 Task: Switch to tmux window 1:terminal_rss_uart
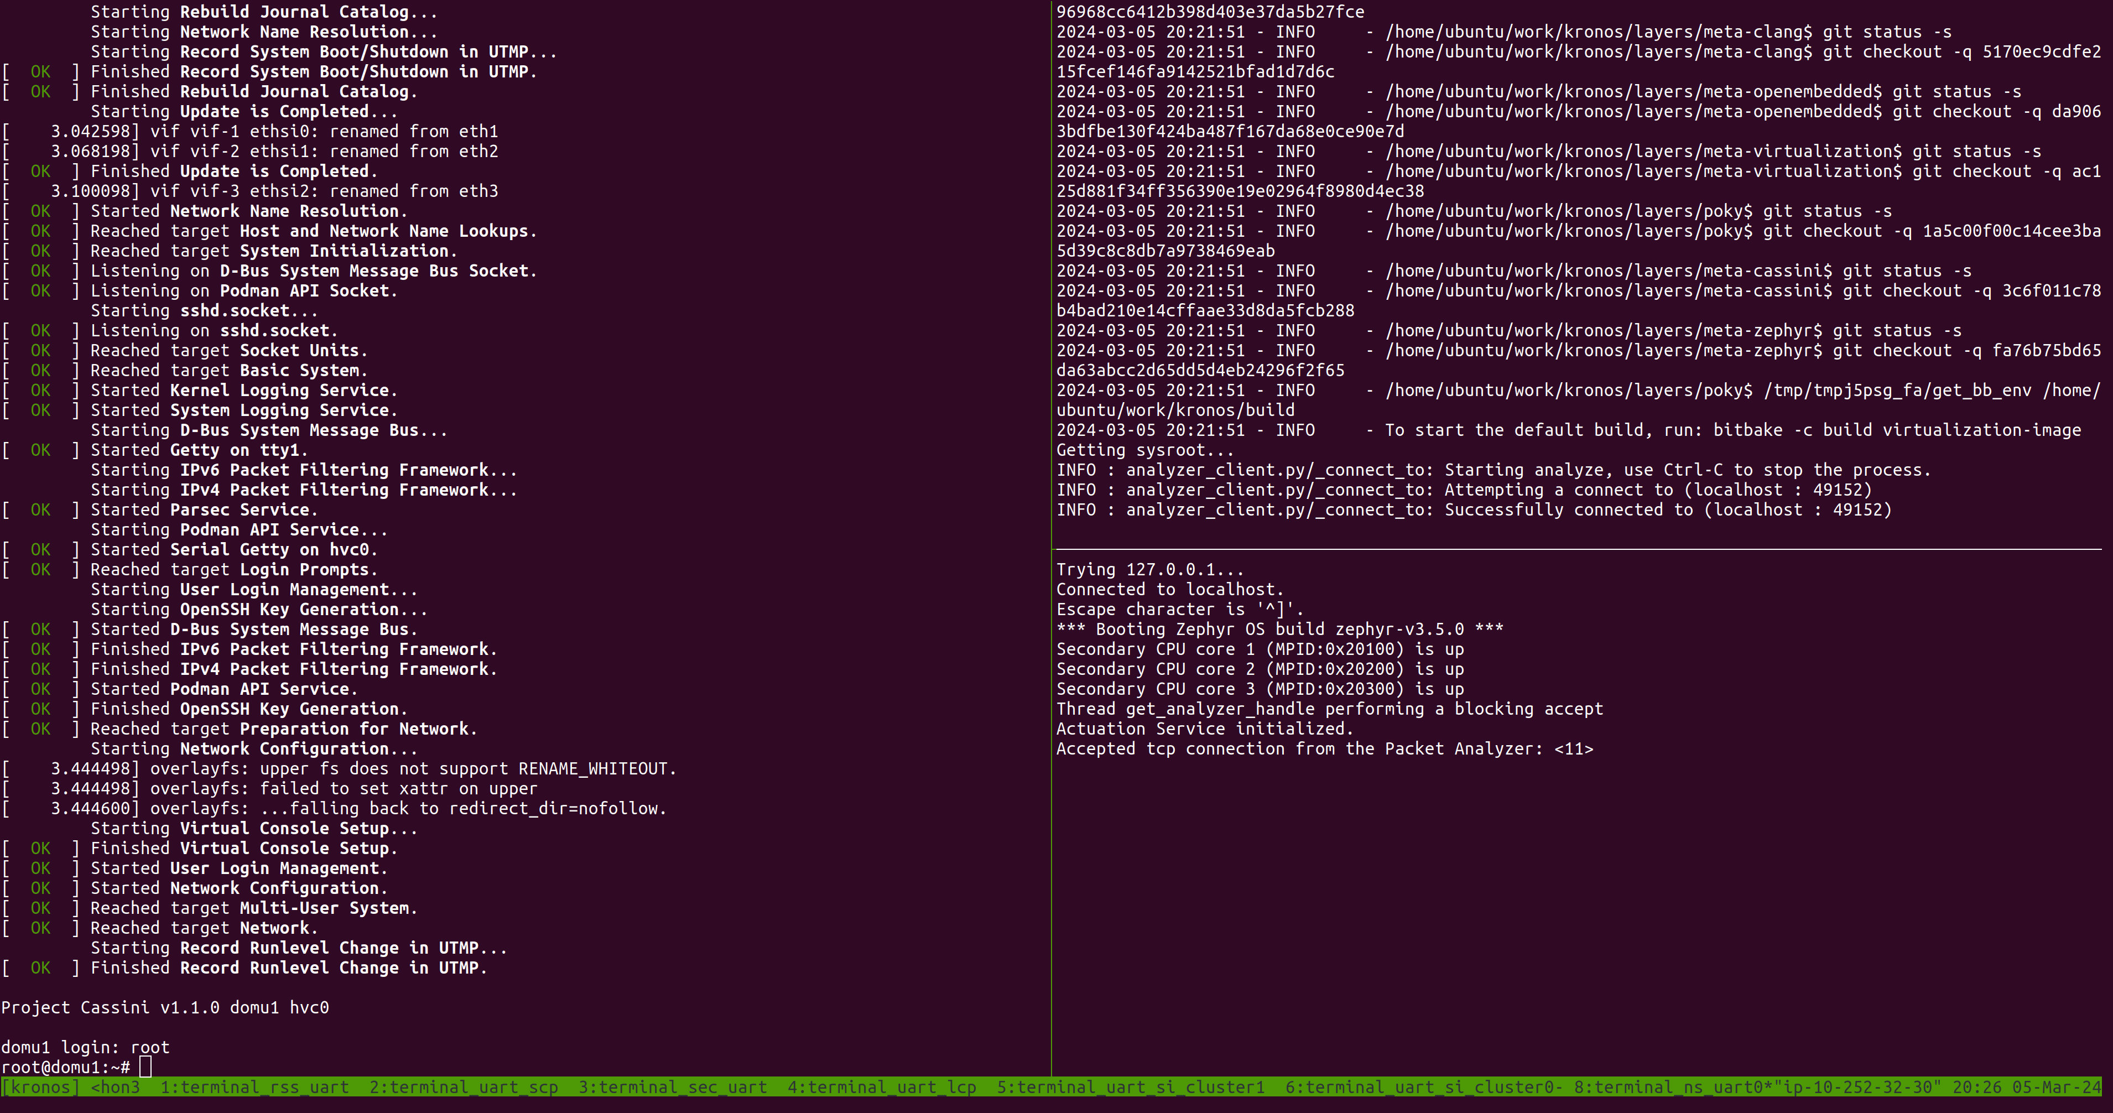(x=254, y=1087)
